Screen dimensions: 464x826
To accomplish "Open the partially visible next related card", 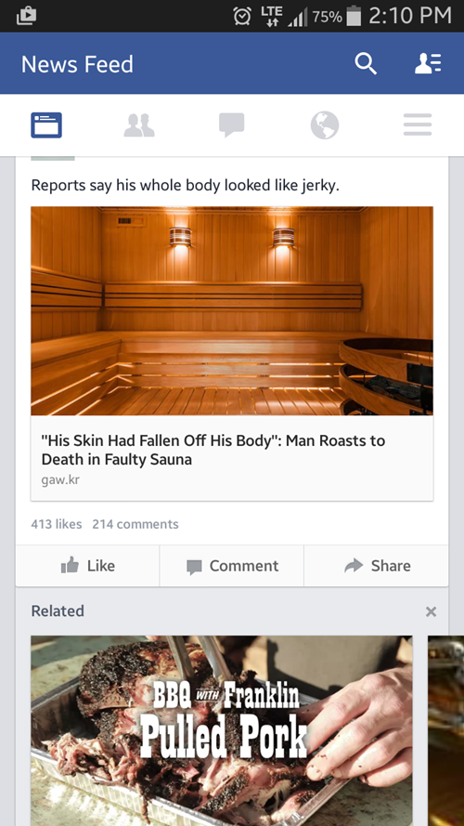I will click(445, 730).
